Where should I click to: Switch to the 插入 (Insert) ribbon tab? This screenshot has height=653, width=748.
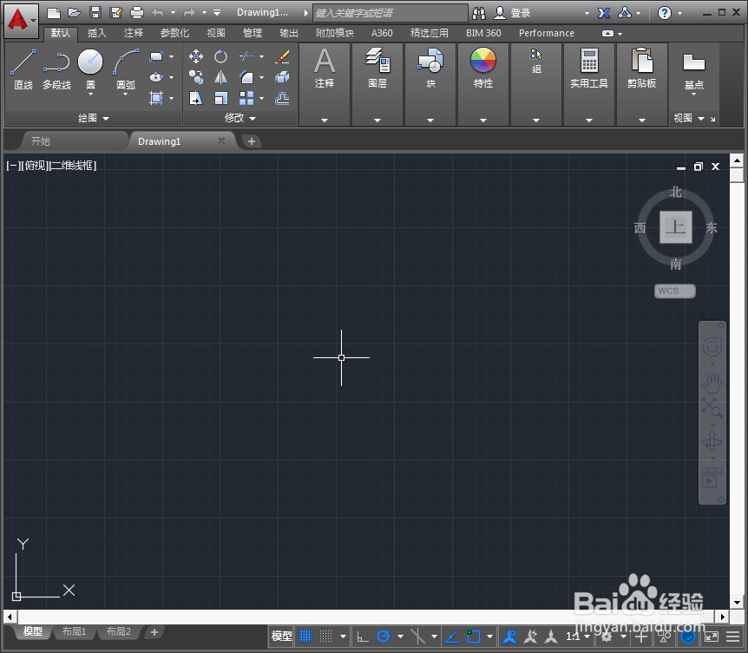pyautogui.click(x=97, y=33)
